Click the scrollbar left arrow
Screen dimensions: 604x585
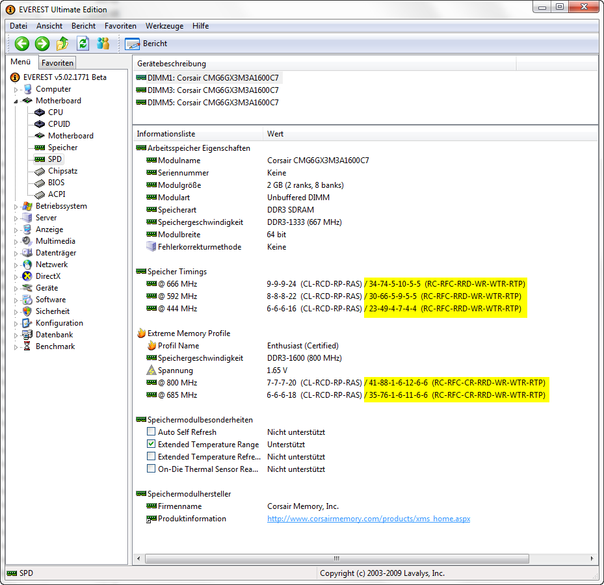(138, 558)
